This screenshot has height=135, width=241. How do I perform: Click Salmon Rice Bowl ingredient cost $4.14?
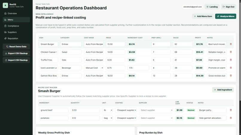[x=132, y=76]
